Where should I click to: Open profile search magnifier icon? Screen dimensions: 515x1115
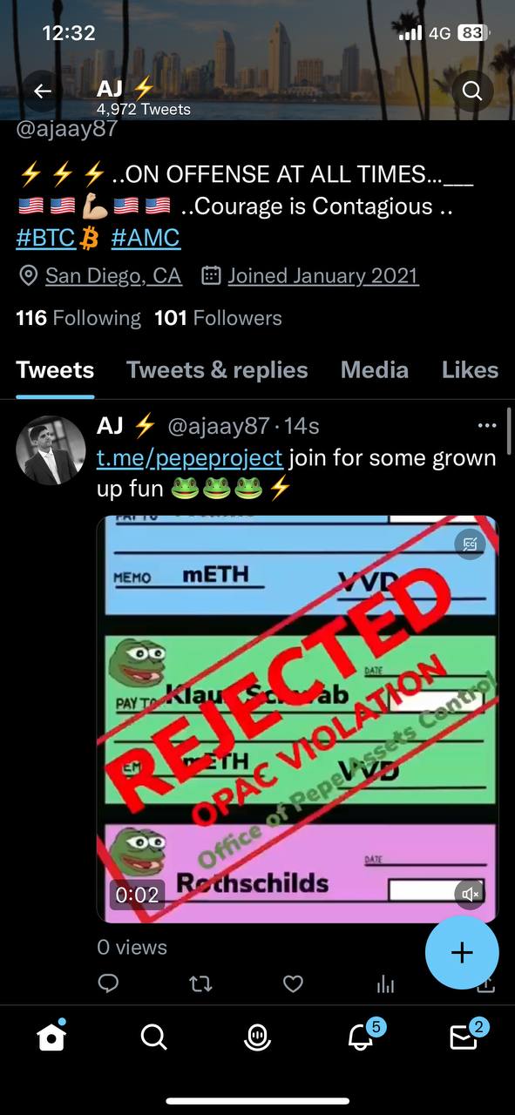pos(471,91)
